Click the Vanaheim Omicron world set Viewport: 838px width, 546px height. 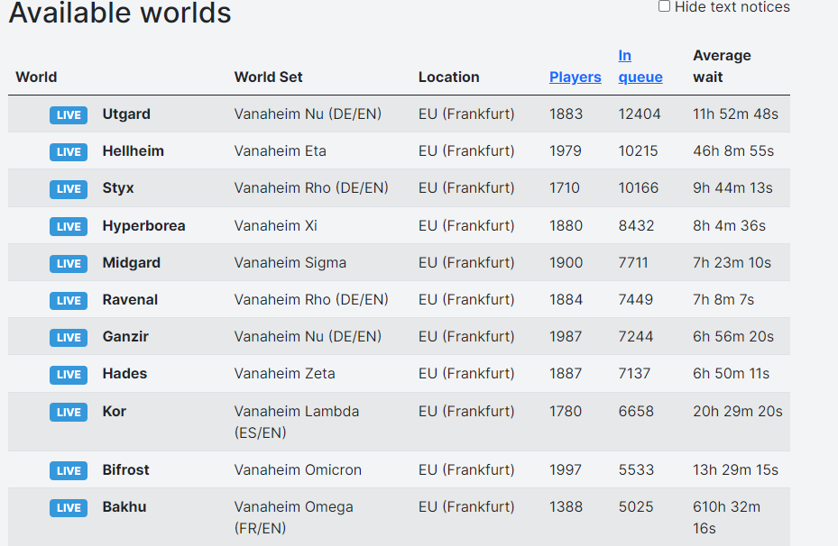(x=298, y=469)
